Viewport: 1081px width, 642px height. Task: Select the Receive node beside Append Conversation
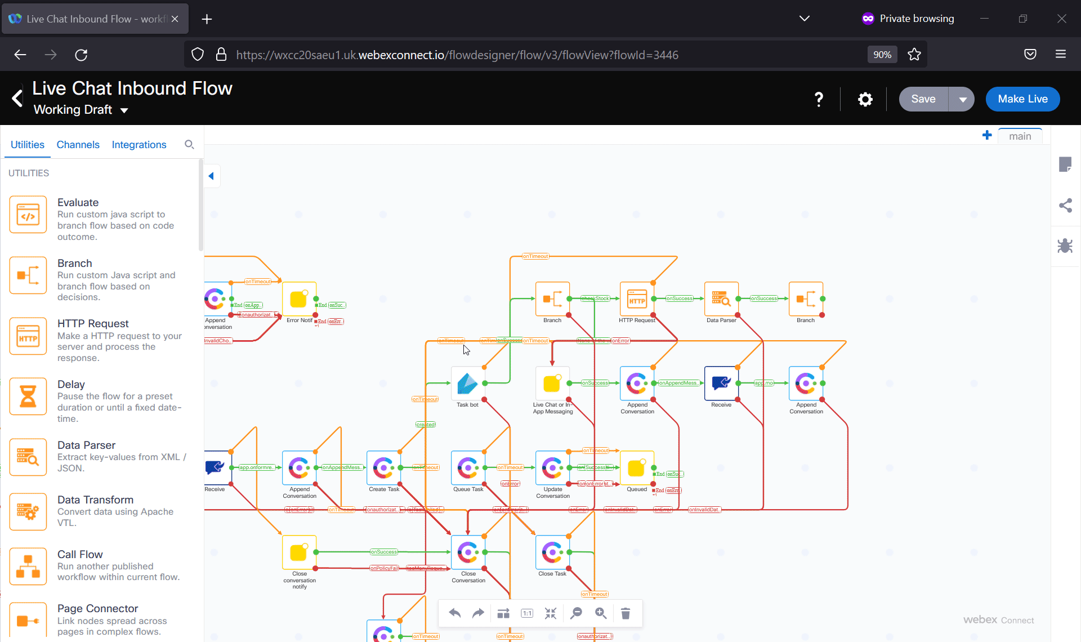721,384
